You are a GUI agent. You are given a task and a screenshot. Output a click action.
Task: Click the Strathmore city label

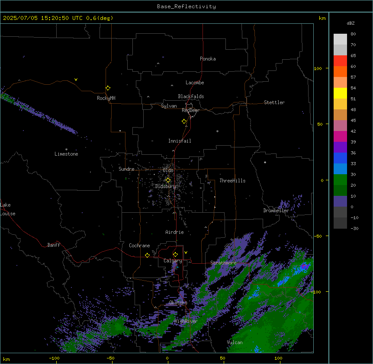click(x=223, y=263)
